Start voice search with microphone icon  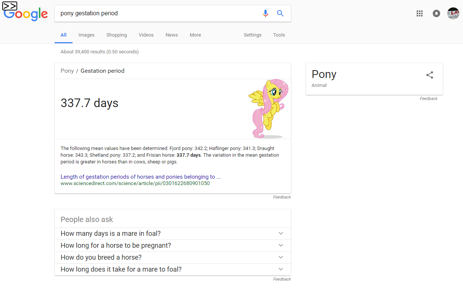click(266, 13)
